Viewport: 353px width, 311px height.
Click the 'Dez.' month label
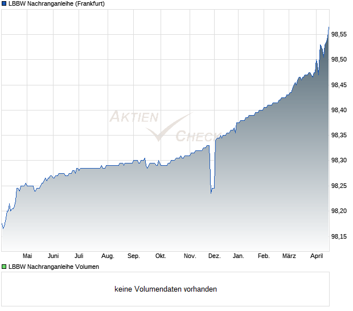click(215, 256)
